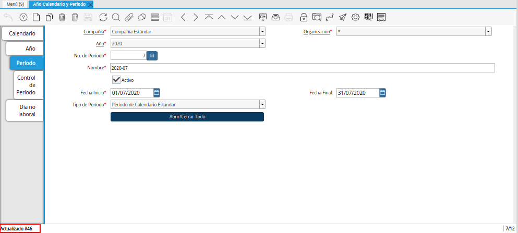Click the Copy record icon
Screen dimensions: 518x233
tap(49, 17)
